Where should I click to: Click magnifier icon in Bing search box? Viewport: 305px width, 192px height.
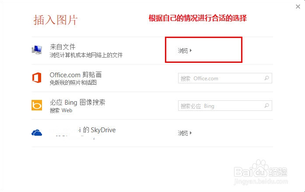(266, 106)
